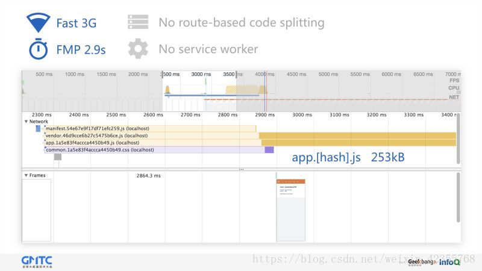Click the No route-based code splitting text

pyautogui.click(x=242, y=23)
